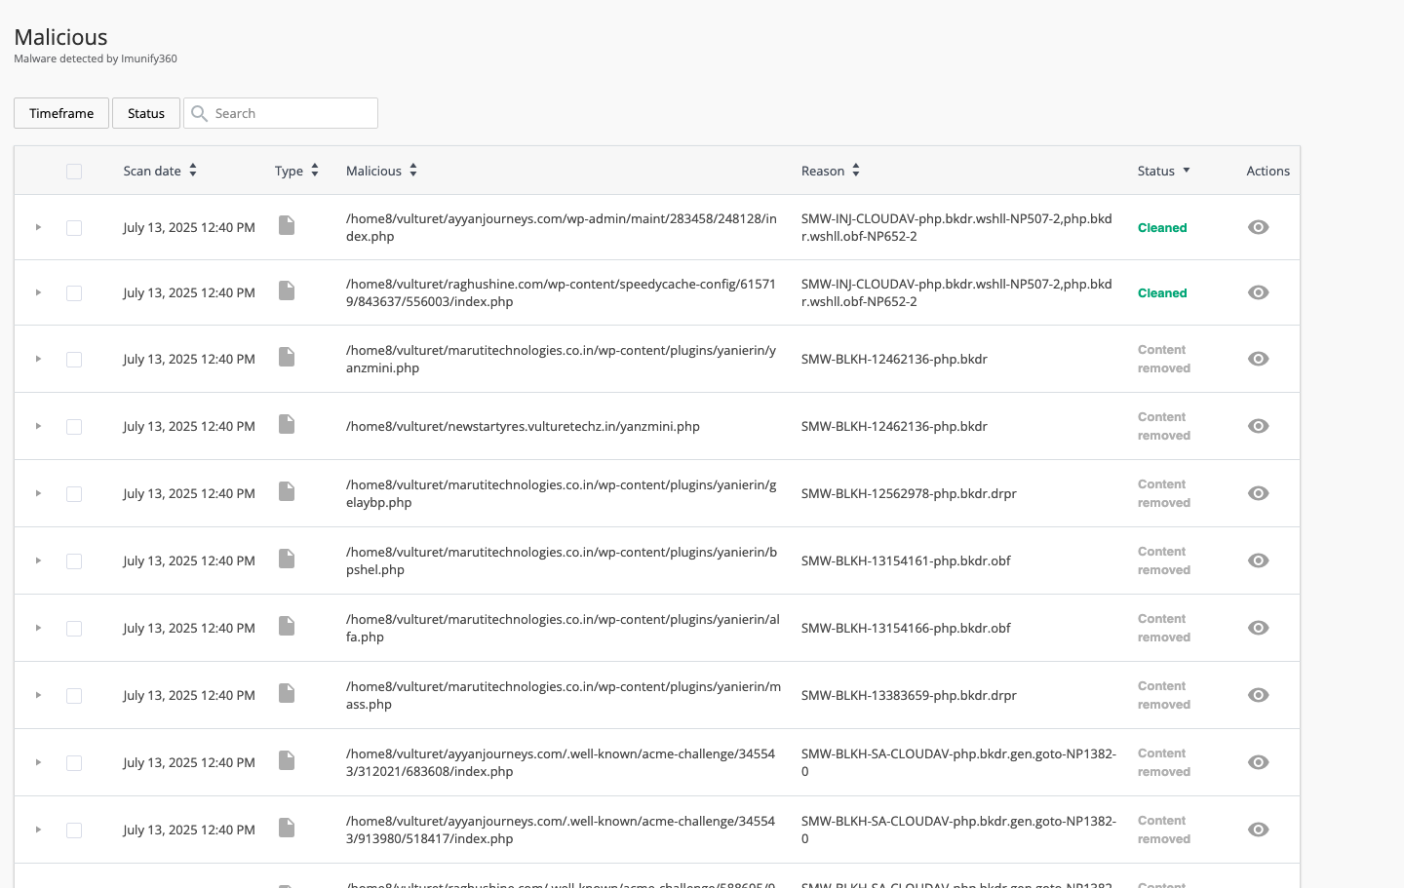Click the magnifier icon in the search box
The image size is (1404, 888).
click(x=200, y=113)
